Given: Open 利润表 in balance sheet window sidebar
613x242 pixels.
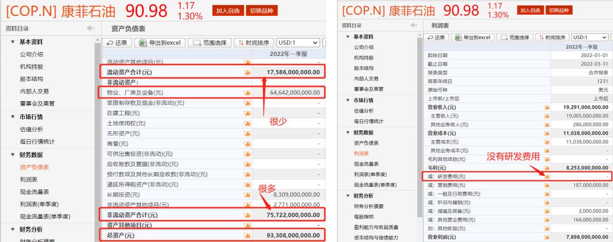Looking at the screenshot, I should [x=28, y=179].
